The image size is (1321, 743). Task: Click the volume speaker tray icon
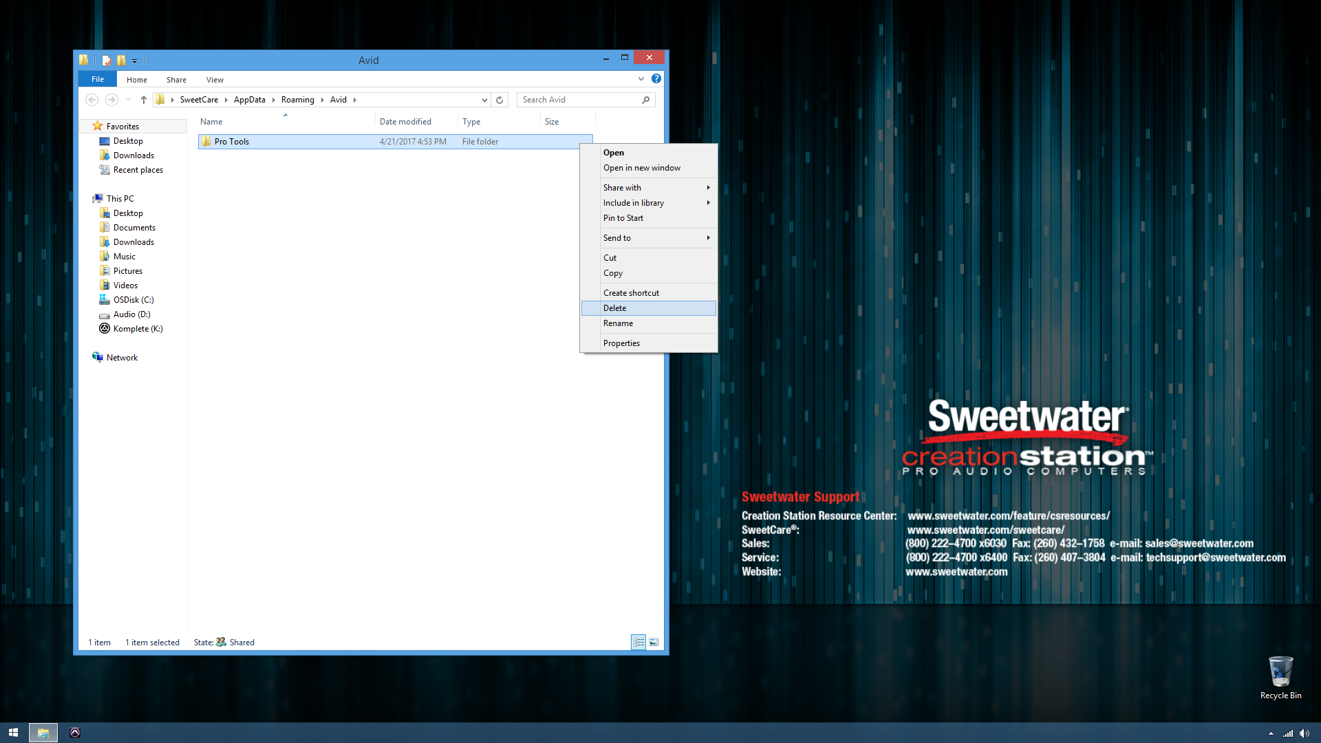pos(1304,733)
